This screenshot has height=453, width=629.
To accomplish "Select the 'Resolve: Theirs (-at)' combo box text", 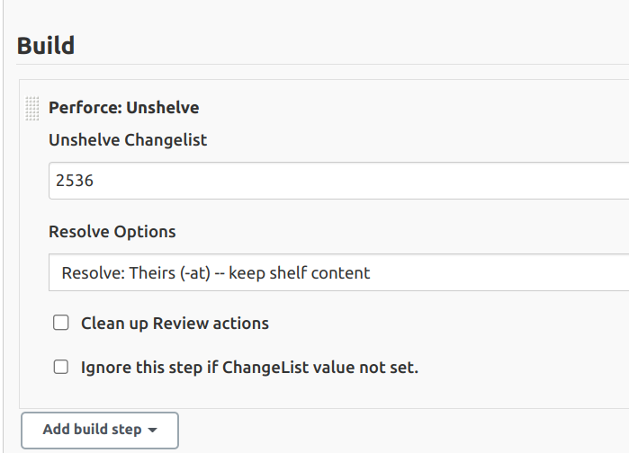I will (134, 272).
